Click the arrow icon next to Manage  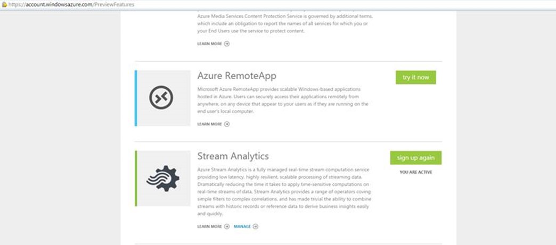click(x=256, y=226)
